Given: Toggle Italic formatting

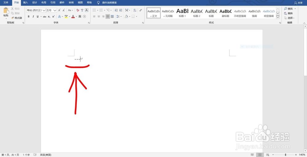Looking at the screenshot, I should click(33, 17).
